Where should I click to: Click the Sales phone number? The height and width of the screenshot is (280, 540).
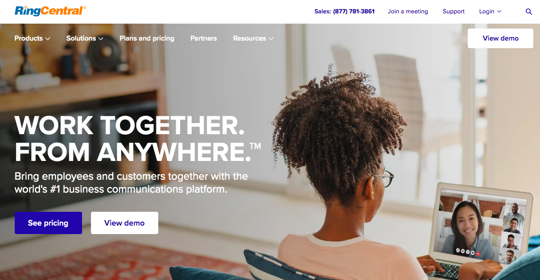coord(354,12)
